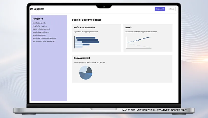Open the Dashboard button
This screenshot has height=118, width=208.
160,9
